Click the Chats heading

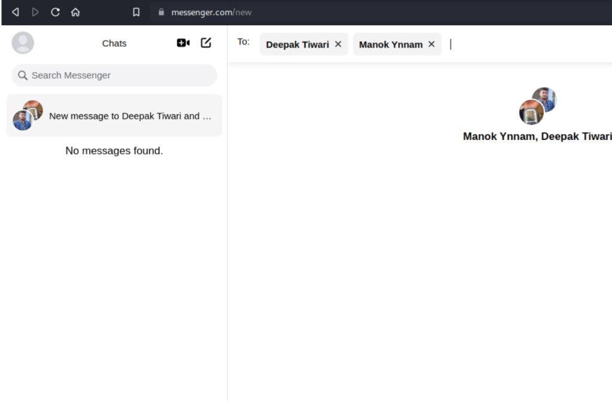[114, 44]
